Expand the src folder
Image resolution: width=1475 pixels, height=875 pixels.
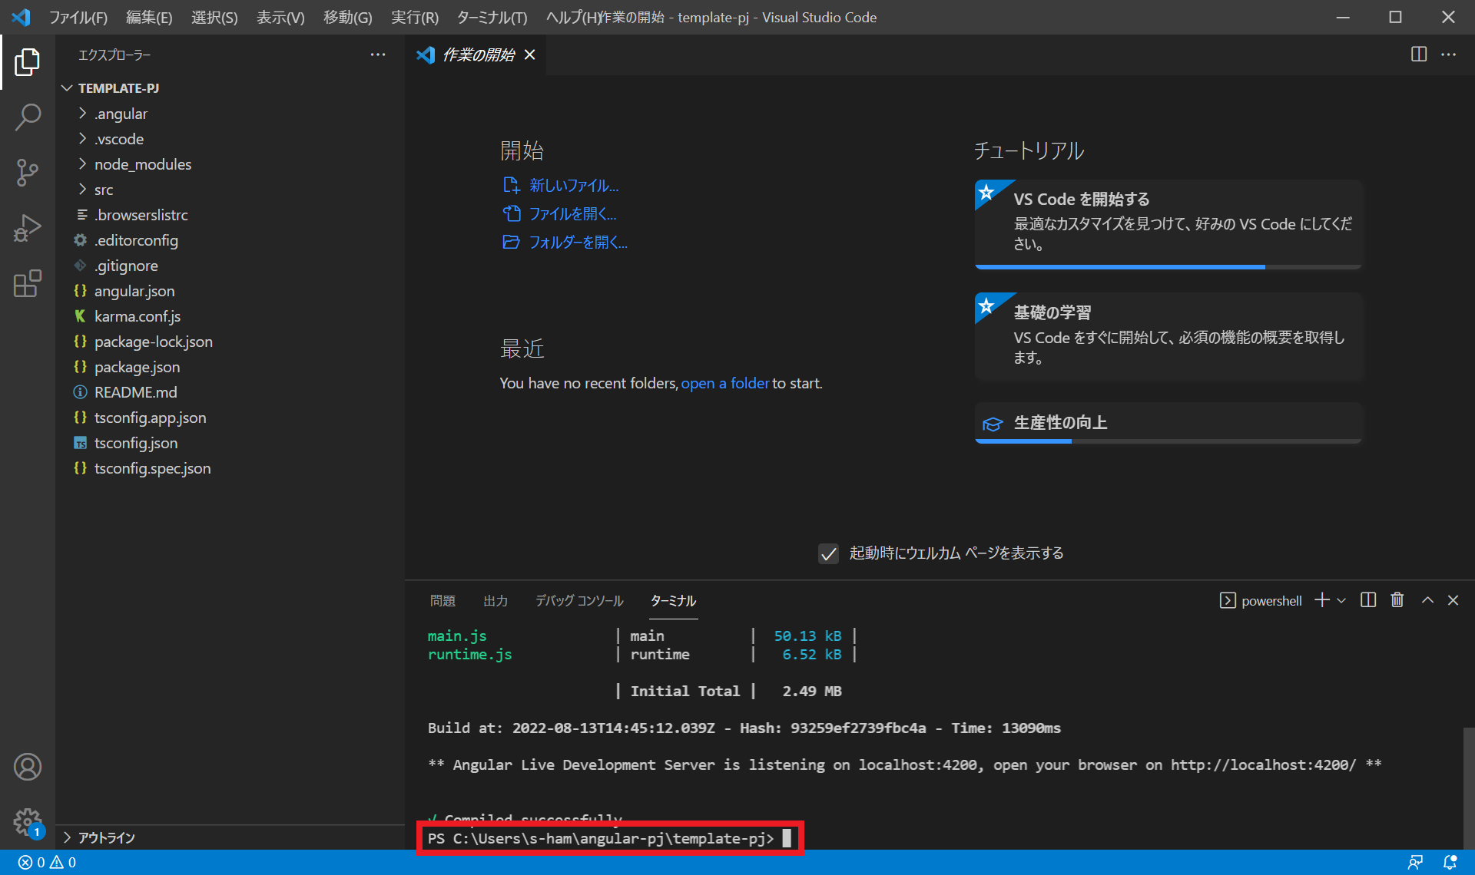[x=103, y=190]
